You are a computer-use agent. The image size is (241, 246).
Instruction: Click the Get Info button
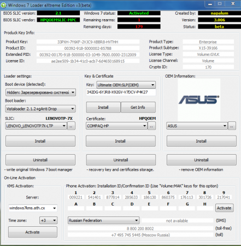pos(138,107)
